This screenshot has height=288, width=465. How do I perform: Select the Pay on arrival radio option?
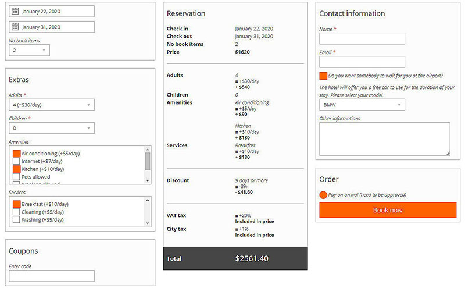coord(323,195)
